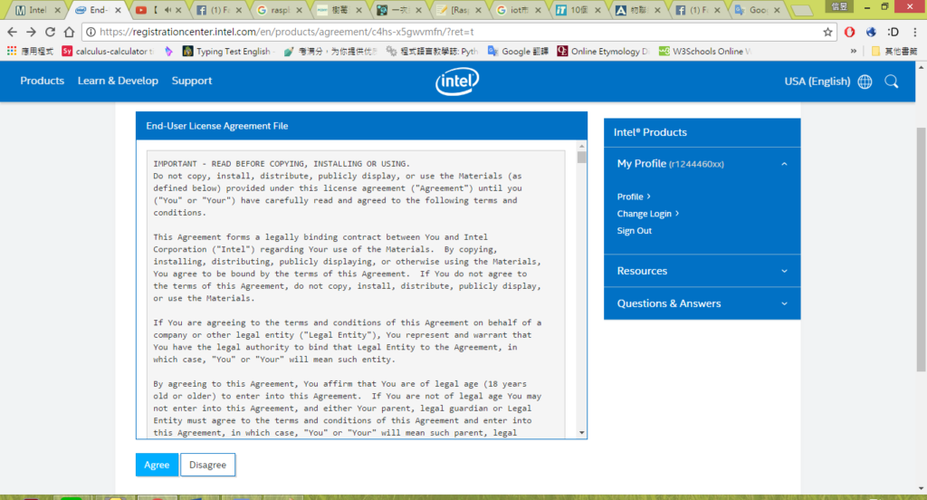Click the Agree button
The width and height of the screenshot is (927, 500).
tap(157, 465)
